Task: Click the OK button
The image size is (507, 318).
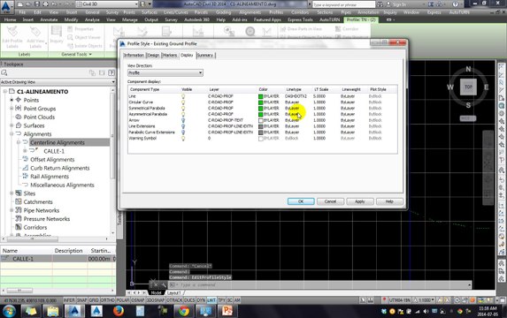Action: [x=301, y=201]
